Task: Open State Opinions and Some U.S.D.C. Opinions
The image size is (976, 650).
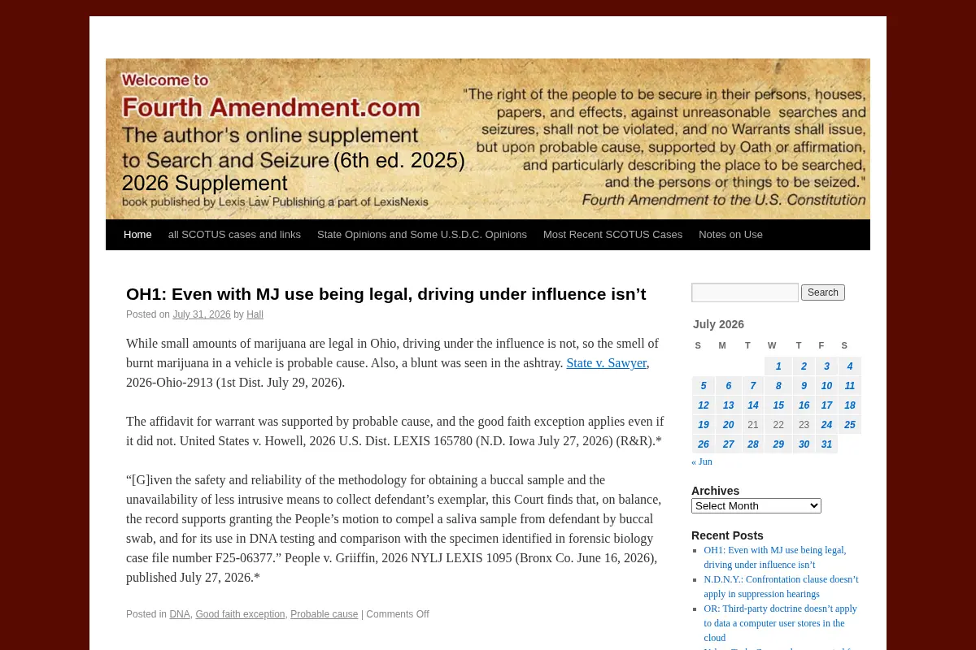Action: coord(422,235)
